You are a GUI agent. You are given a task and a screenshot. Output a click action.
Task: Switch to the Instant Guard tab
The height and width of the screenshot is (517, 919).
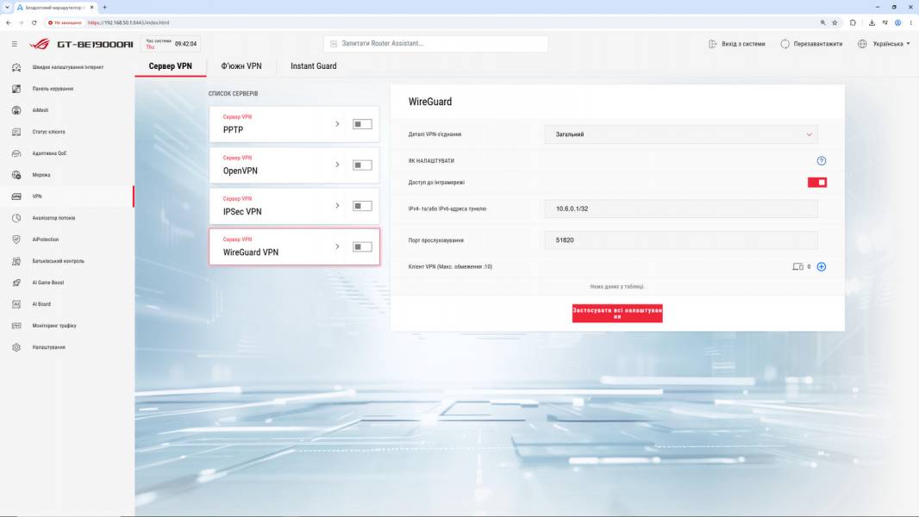[x=314, y=66]
